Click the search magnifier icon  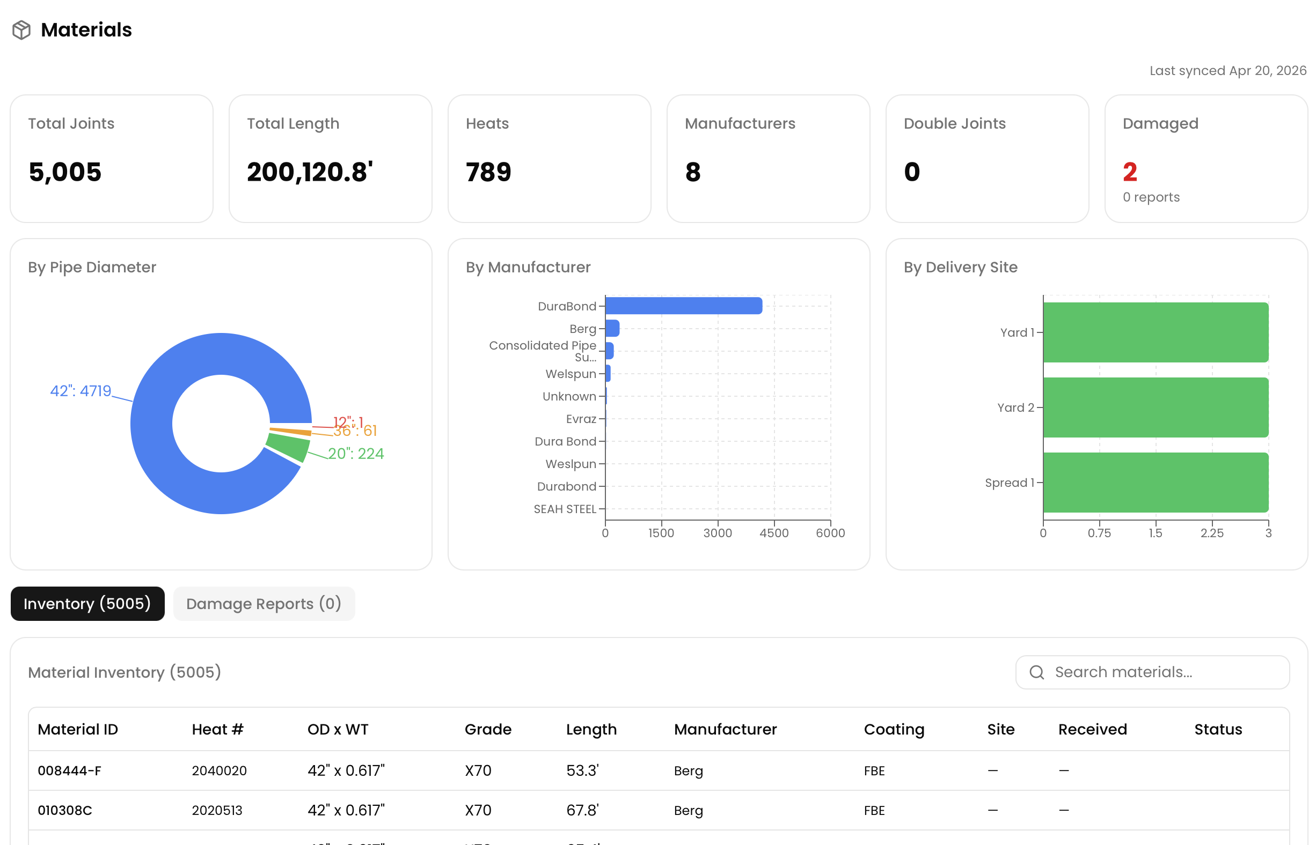pos(1036,672)
